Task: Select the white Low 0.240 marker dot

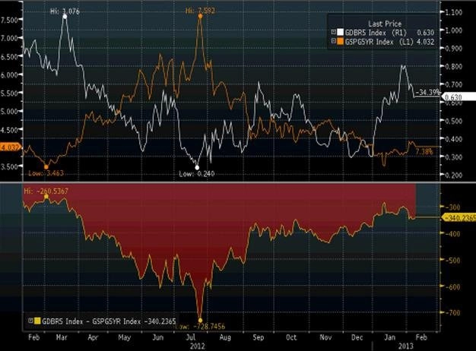Action: (197, 167)
